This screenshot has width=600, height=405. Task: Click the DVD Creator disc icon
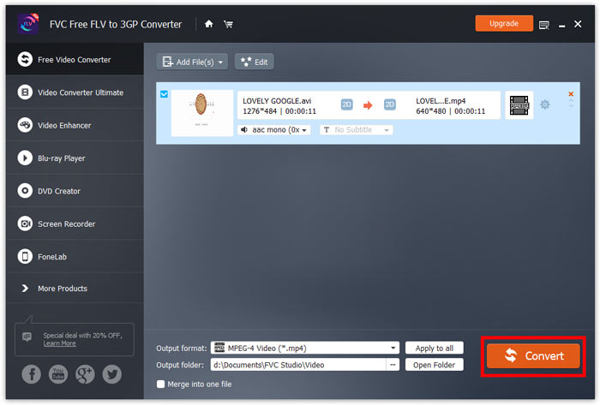(25, 191)
